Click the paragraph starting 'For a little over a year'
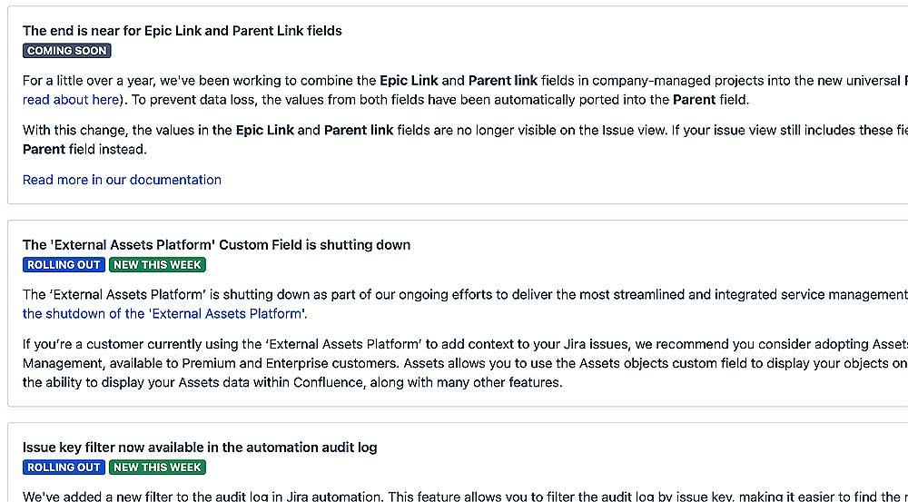 point(465,90)
